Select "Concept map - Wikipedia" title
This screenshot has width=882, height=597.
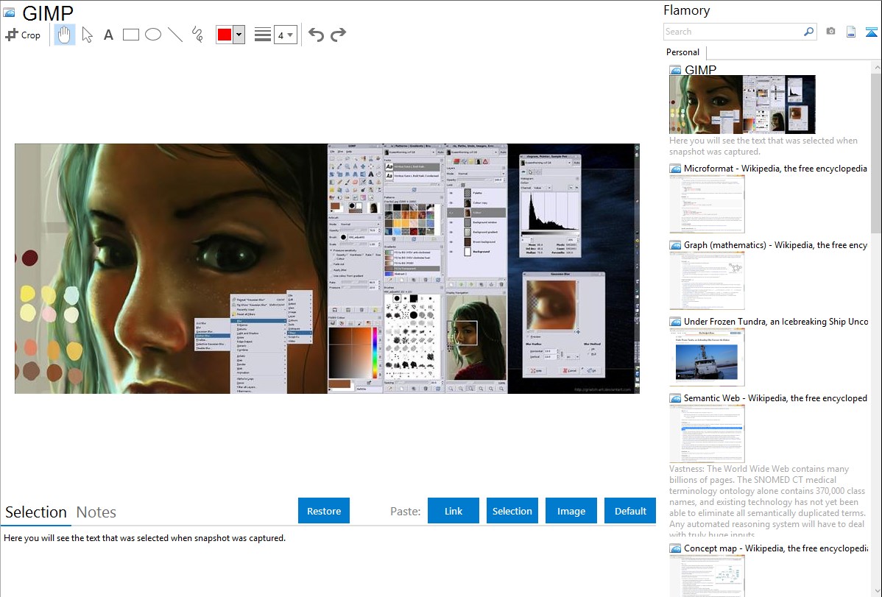775,548
